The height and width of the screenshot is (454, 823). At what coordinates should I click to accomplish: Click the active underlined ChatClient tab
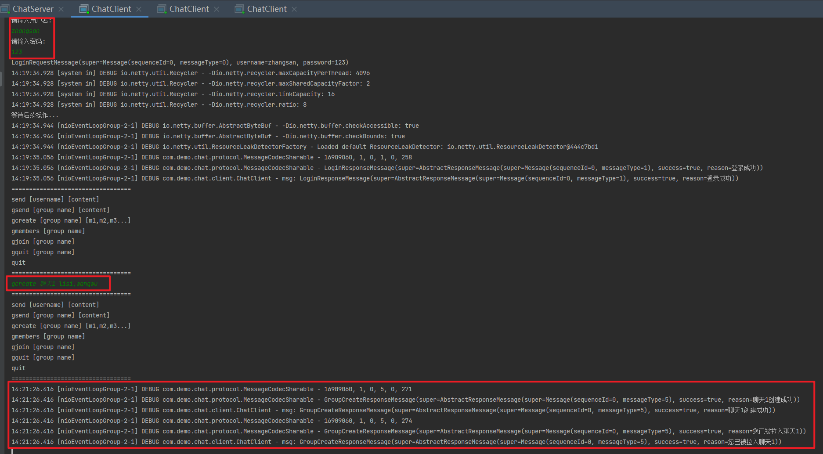(111, 9)
